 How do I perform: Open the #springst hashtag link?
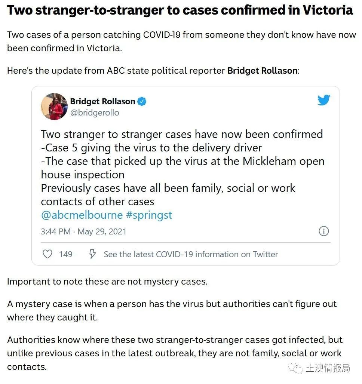pos(149,215)
